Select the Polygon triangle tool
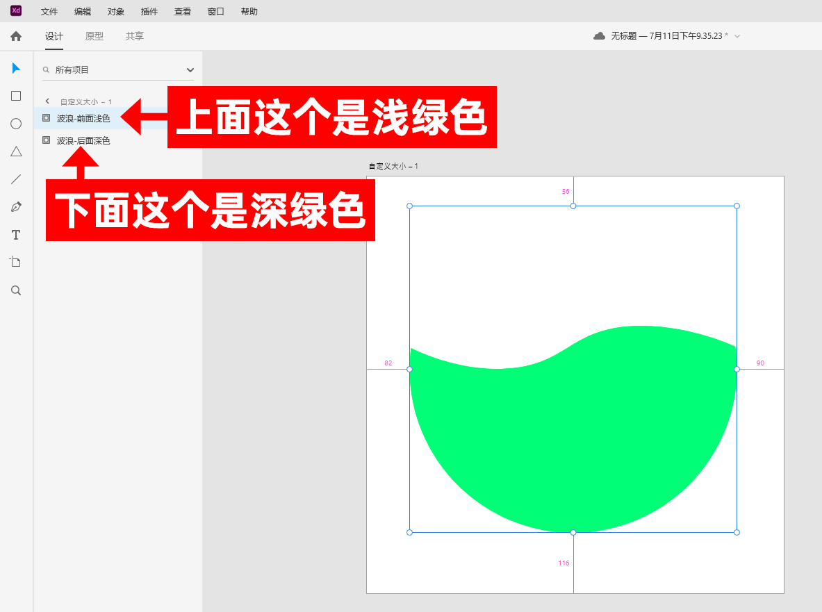The image size is (822, 612). [16, 151]
